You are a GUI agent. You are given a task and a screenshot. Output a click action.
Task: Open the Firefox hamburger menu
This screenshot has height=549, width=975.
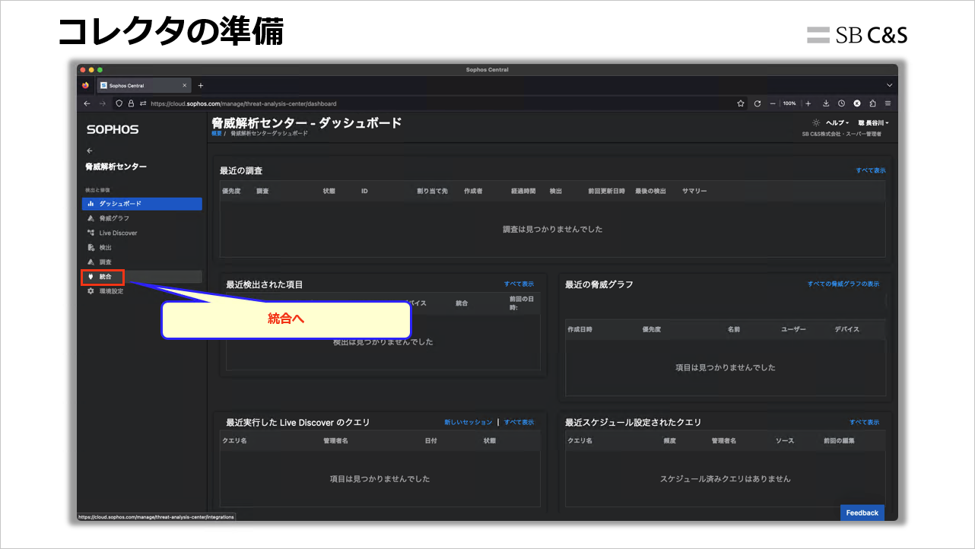click(888, 103)
